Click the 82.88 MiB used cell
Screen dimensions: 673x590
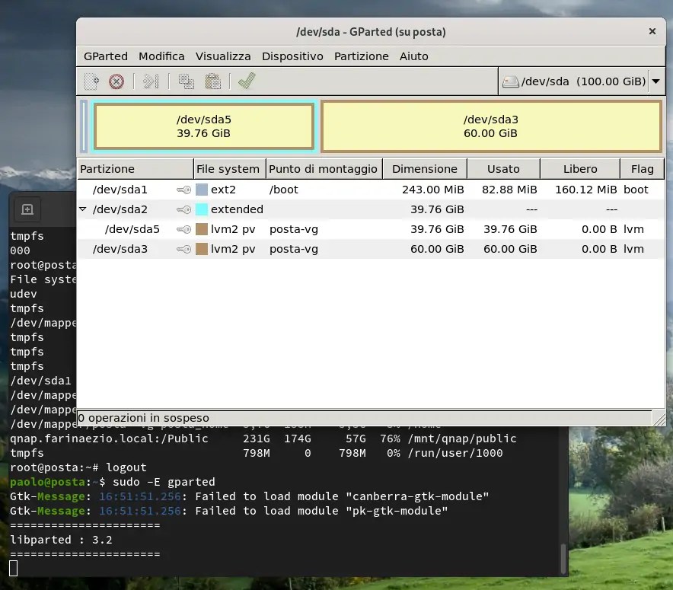(x=509, y=190)
